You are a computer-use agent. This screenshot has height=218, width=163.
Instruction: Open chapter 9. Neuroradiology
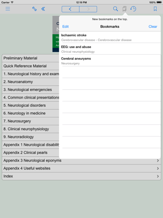tap(31, 137)
